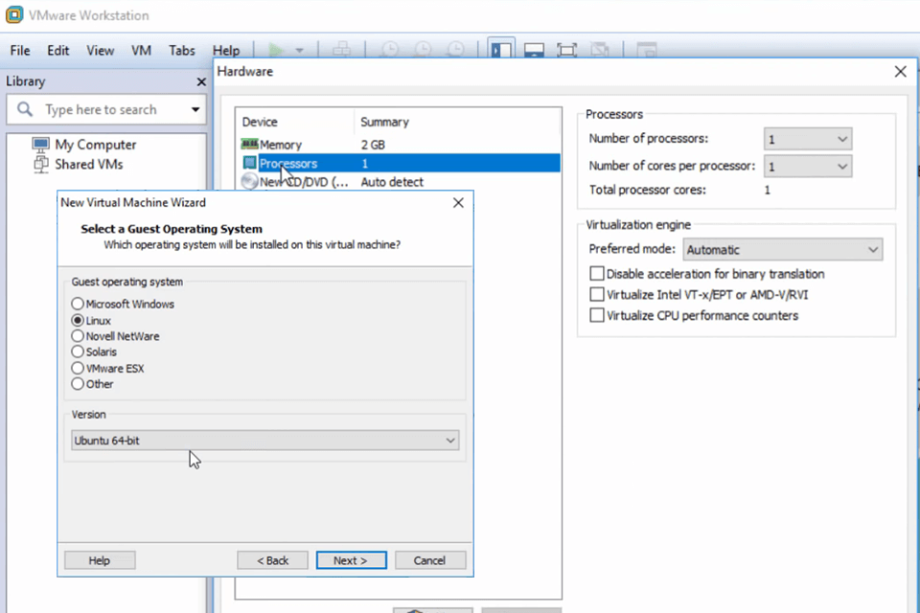Close the Library panel
This screenshot has width=920, height=613.
pyautogui.click(x=201, y=81)
